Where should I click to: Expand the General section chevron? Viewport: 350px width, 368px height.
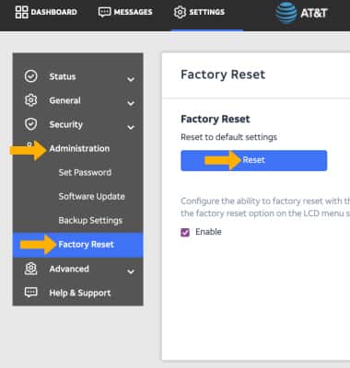coord(131,103)
